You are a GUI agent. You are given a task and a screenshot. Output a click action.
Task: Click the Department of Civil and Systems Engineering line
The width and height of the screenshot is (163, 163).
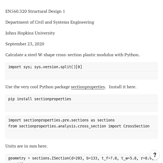click(x=50, y=22)
